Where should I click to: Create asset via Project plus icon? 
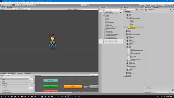point(124,9)
